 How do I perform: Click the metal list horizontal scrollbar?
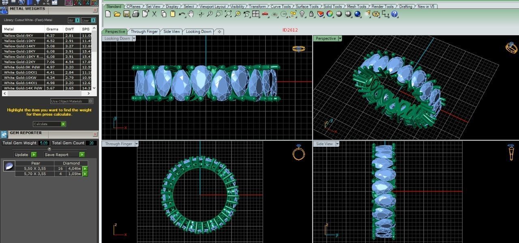47,93
